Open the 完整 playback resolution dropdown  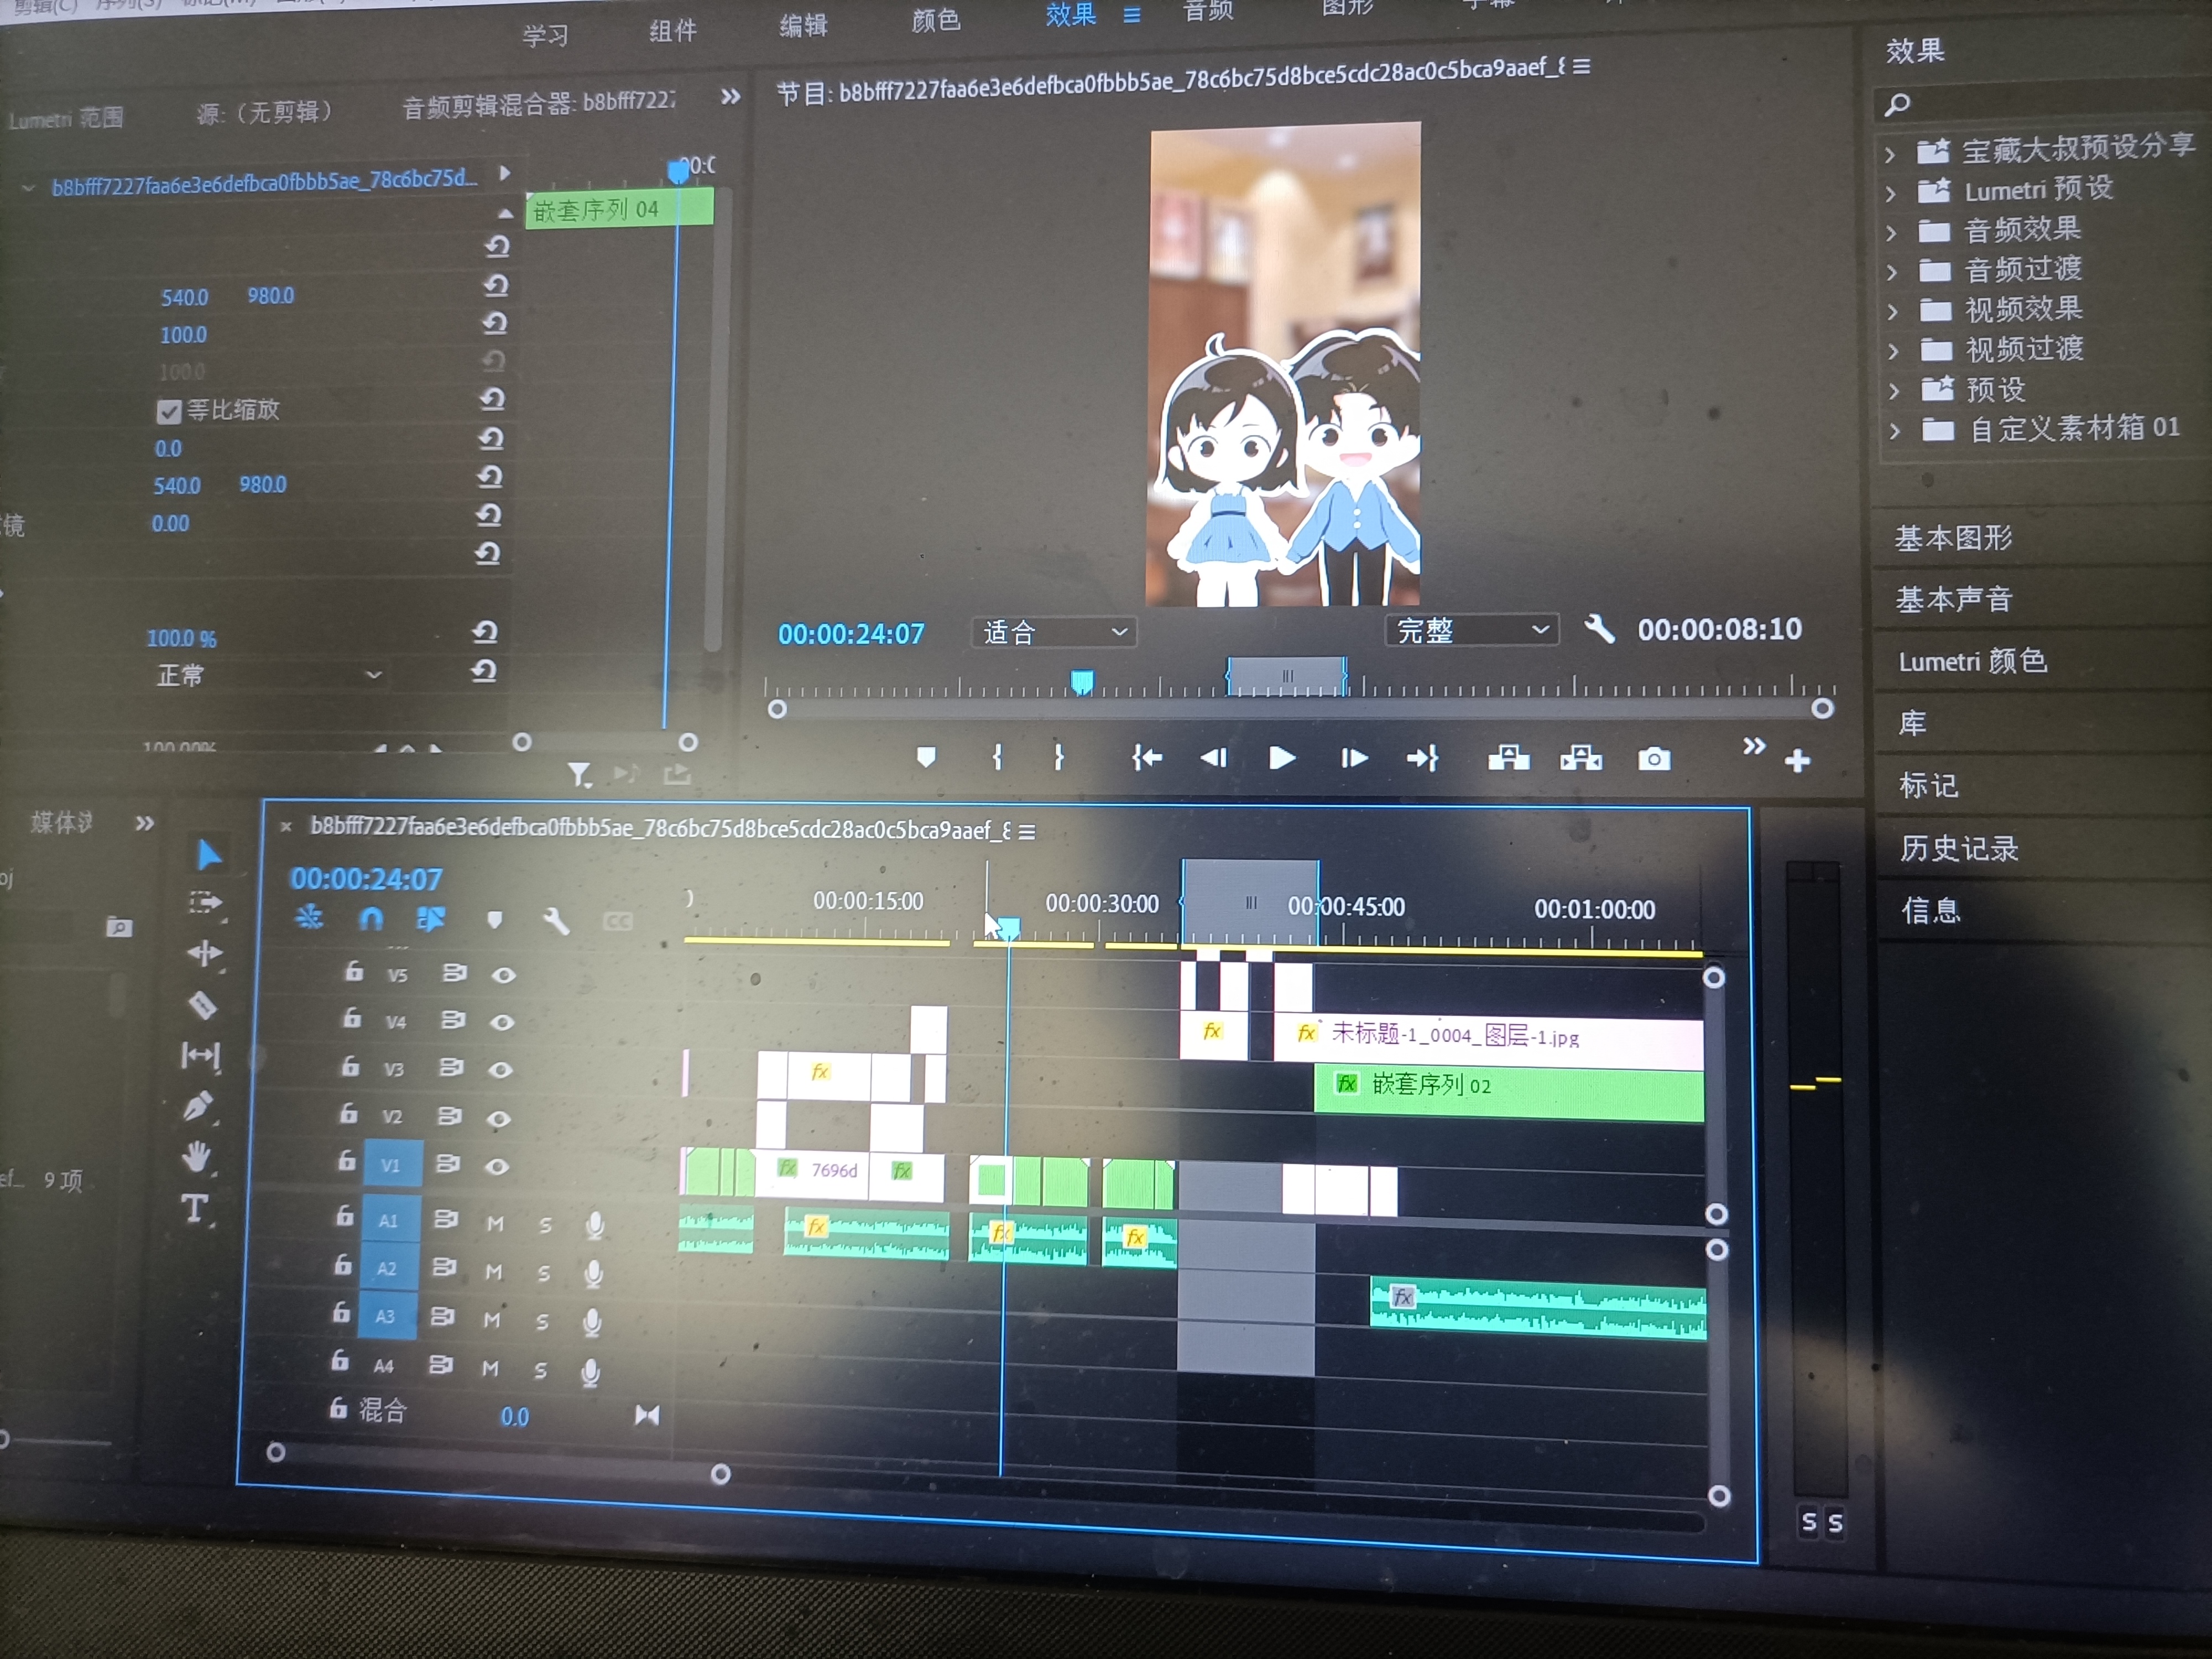pos(1471,630)
